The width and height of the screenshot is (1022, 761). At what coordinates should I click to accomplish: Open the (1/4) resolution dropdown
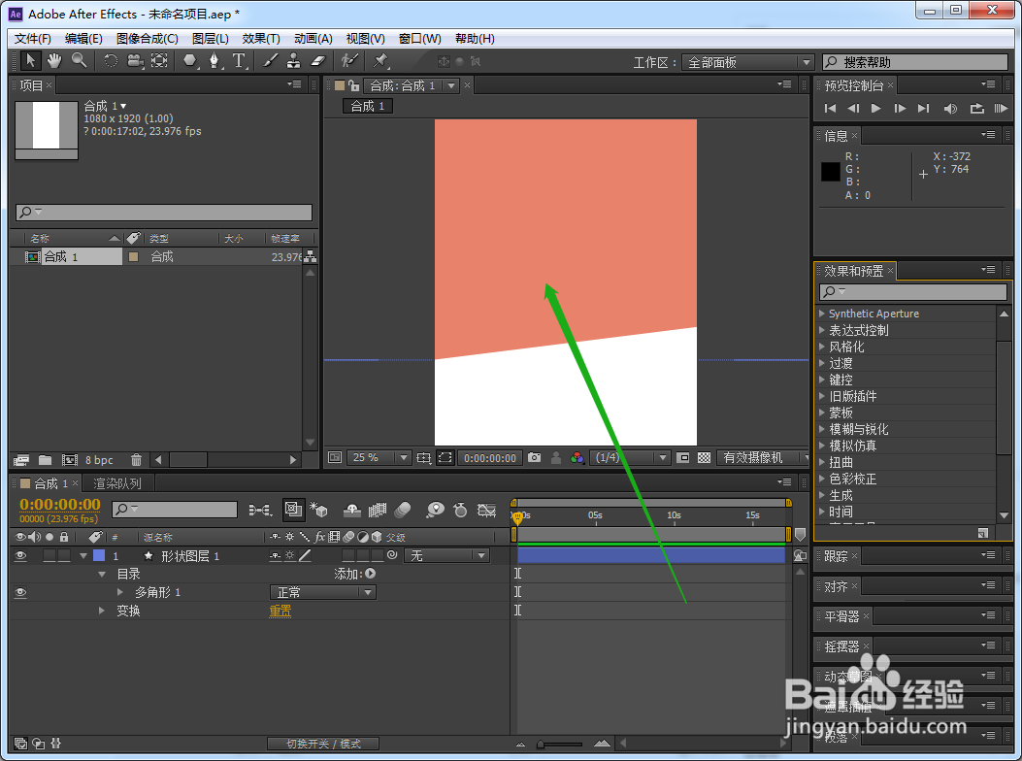pyautogui.click(x=630, y=458)
